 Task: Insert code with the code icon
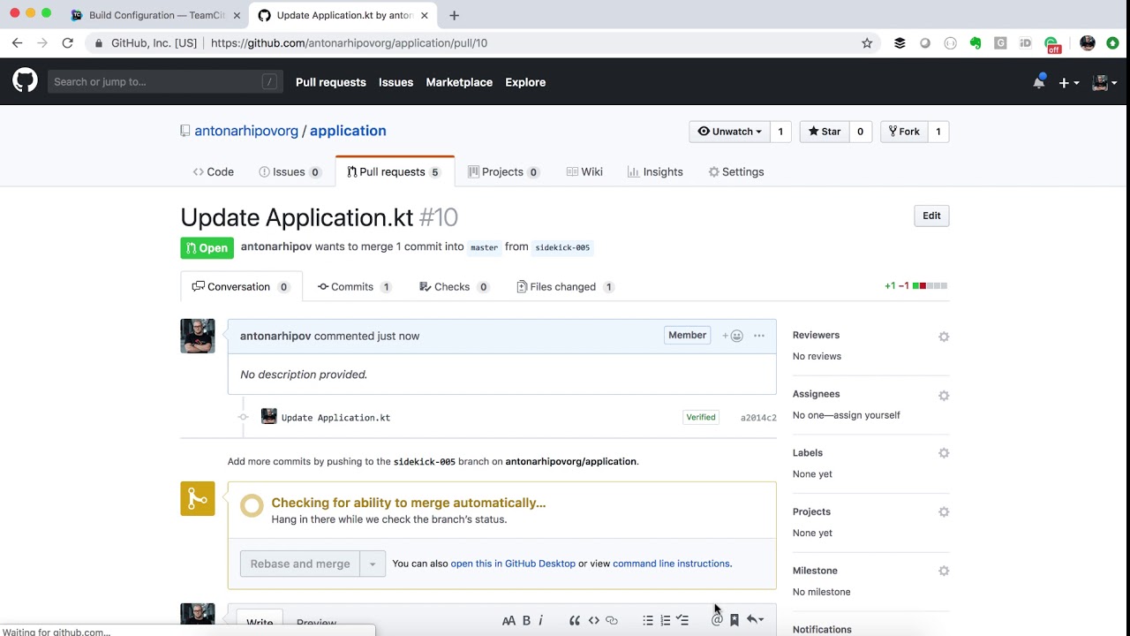pos(593,620)
